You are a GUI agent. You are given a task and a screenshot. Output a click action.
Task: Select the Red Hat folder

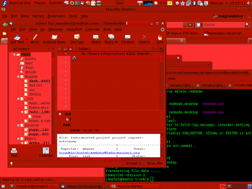click(x=35, y=86)
